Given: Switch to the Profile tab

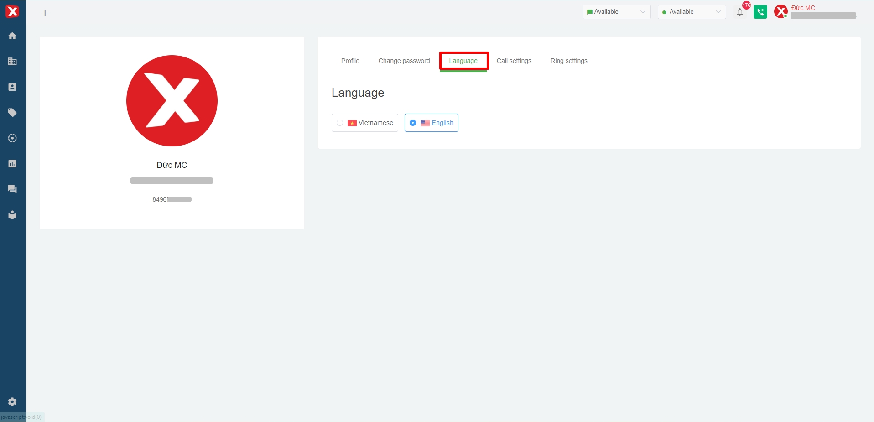Looking at the screenshot, I should (350, 61).
